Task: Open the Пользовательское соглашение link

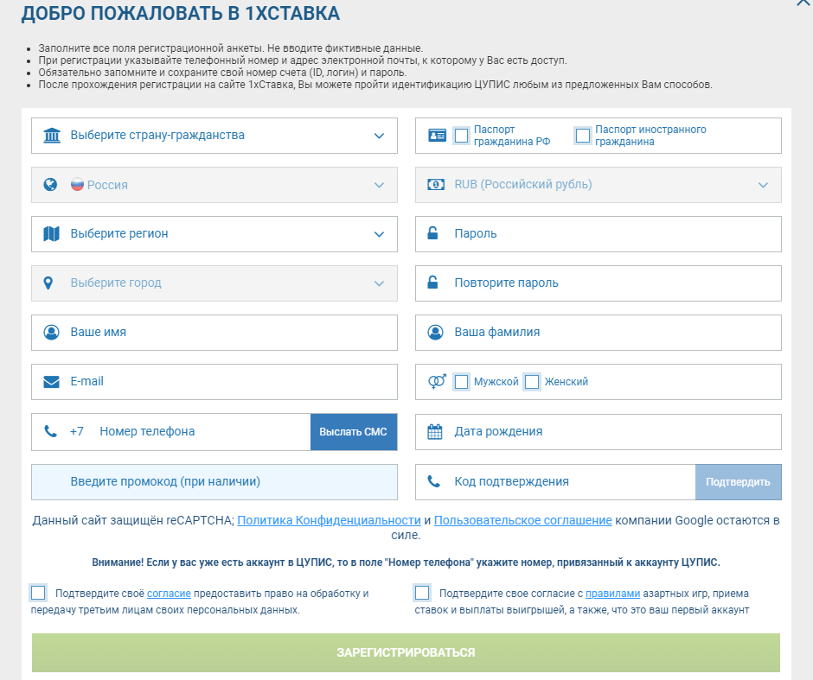Action: point(522,520)
